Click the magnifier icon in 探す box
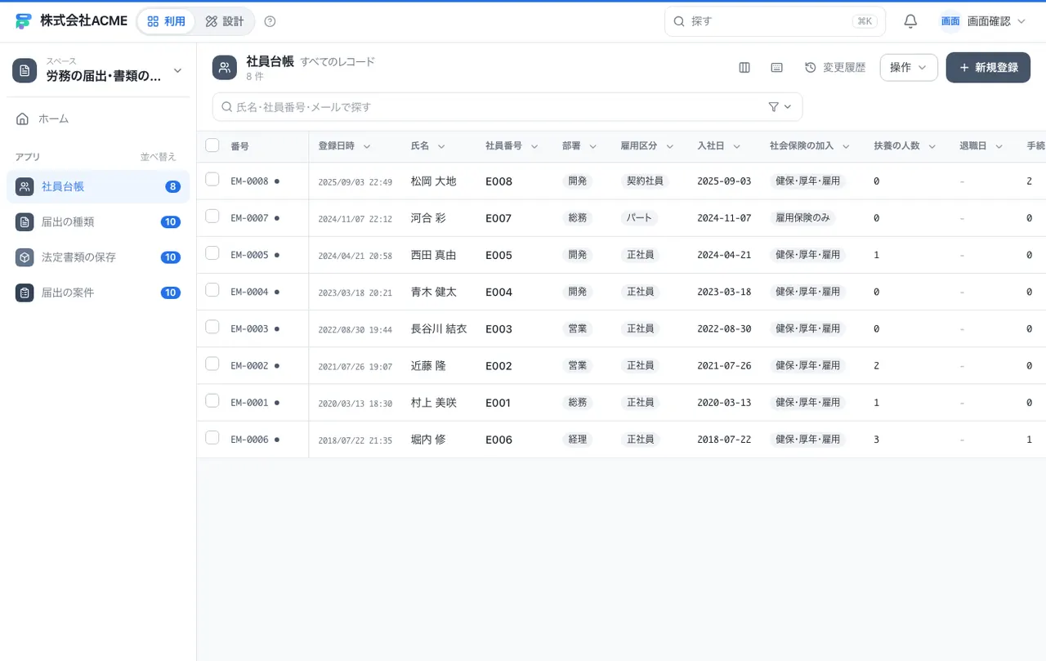1046x661 pixels. point(678,21)
